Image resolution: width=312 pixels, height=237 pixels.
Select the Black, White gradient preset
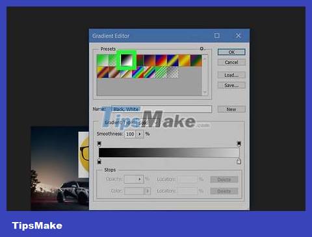click(x=127, y=60)
